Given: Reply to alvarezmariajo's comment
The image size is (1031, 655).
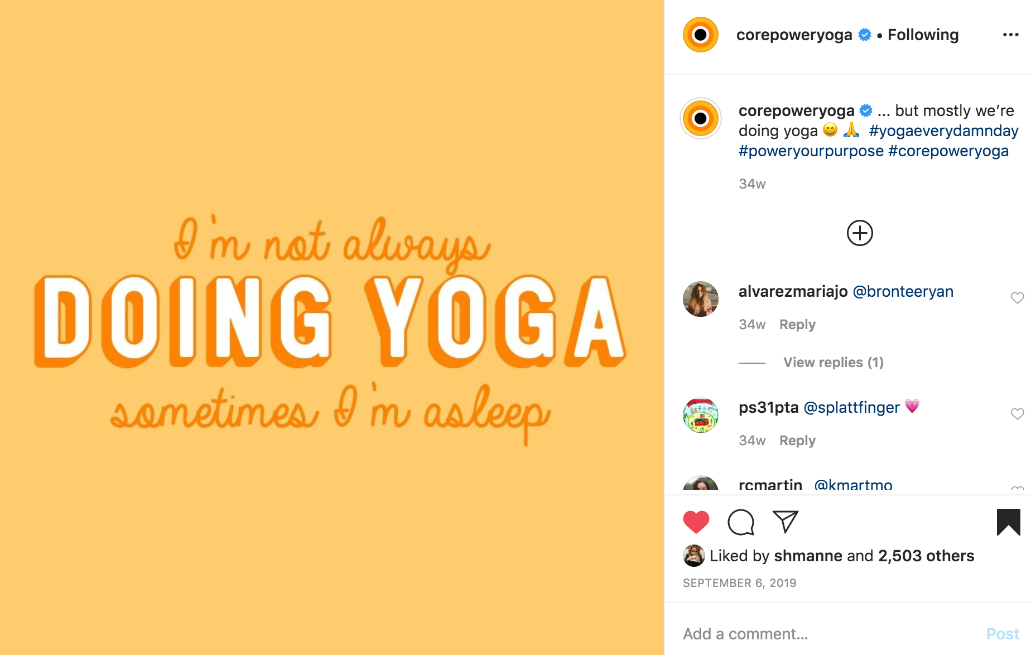Looking at the screenshot, I should tap(797, 325).
